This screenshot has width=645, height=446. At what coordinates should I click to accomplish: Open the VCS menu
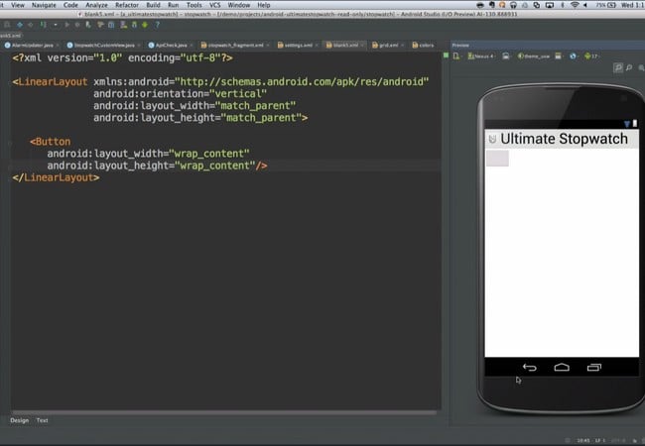coord(214,5)
